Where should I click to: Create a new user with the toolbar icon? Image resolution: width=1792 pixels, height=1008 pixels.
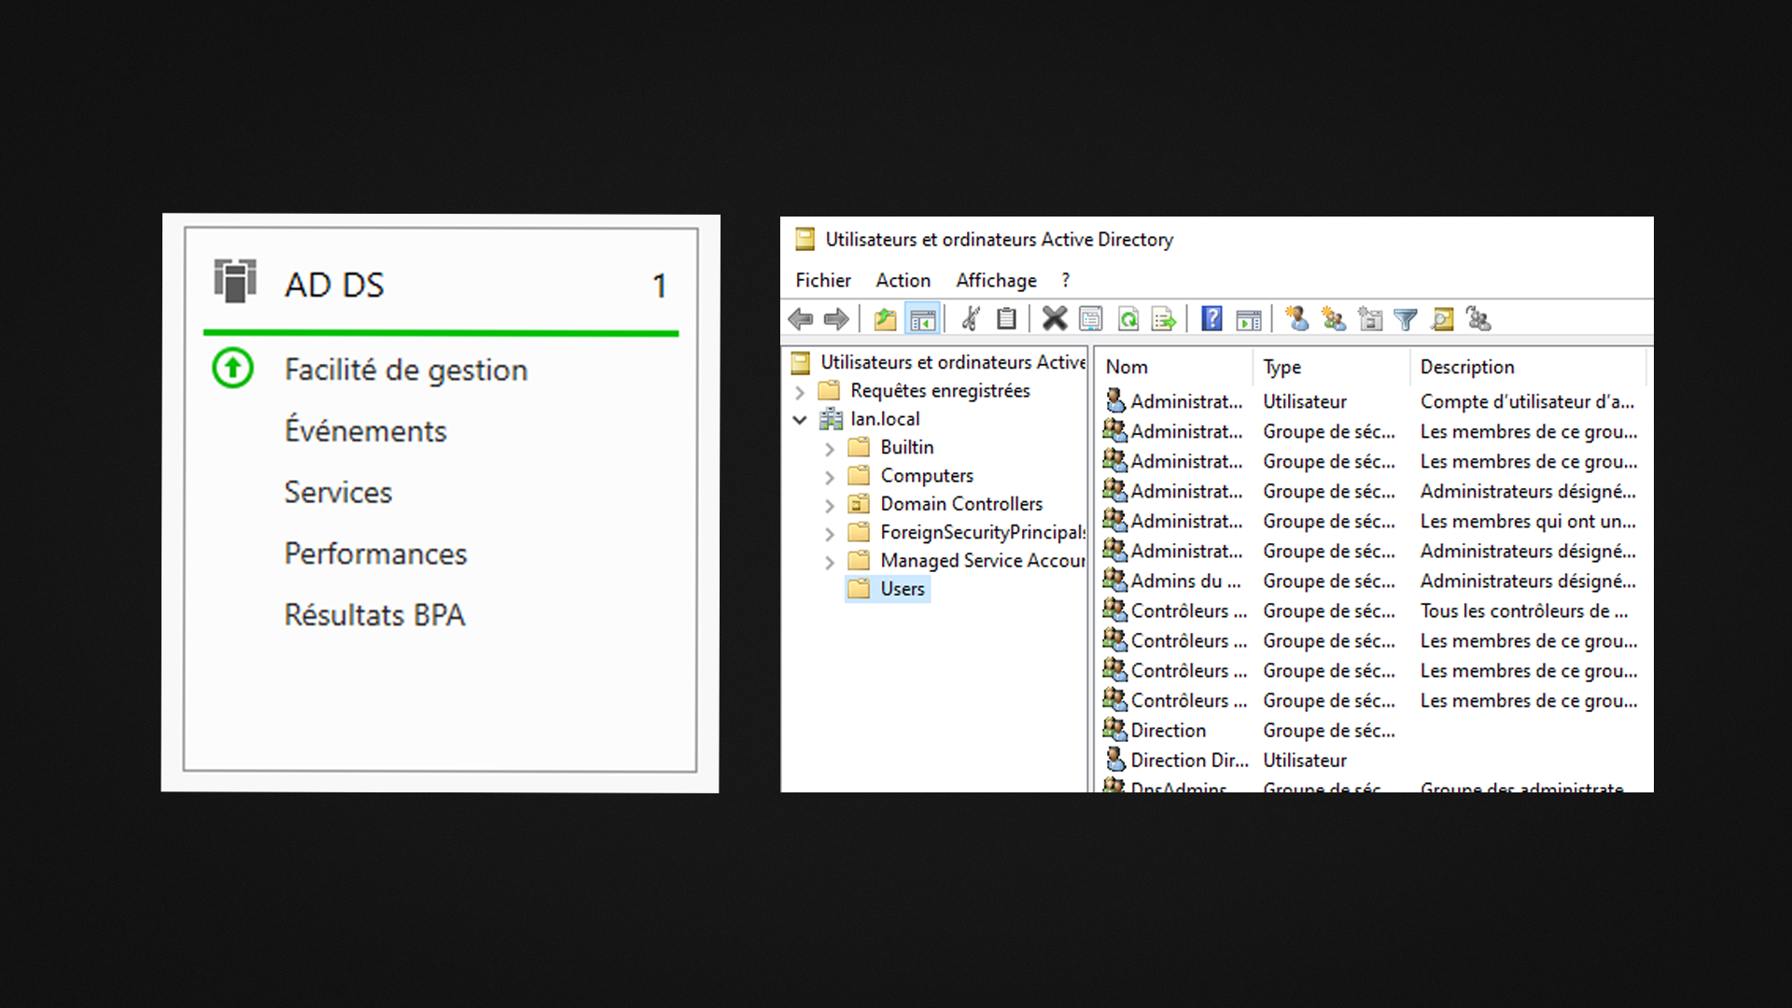(x=1296, y=319)
